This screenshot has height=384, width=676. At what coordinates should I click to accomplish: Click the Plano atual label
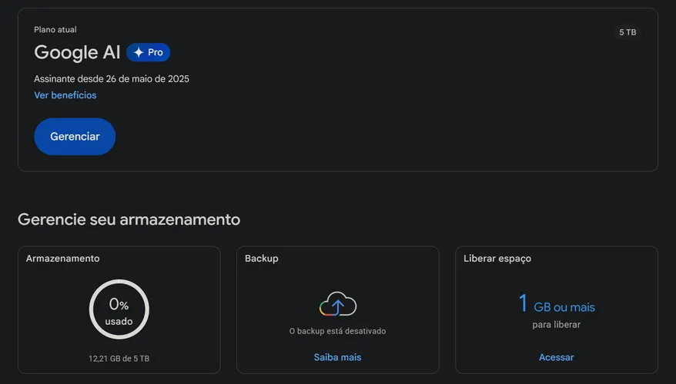pos(55,30)
